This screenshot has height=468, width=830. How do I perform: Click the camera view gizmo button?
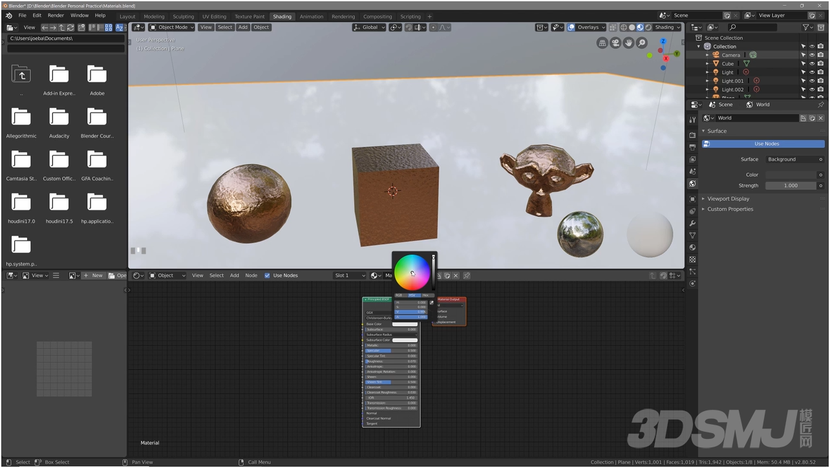[615, 43]
